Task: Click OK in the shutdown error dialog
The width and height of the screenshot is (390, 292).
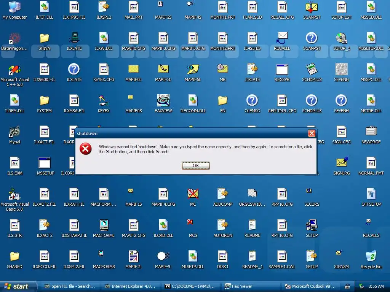Action: pos(196,166)
